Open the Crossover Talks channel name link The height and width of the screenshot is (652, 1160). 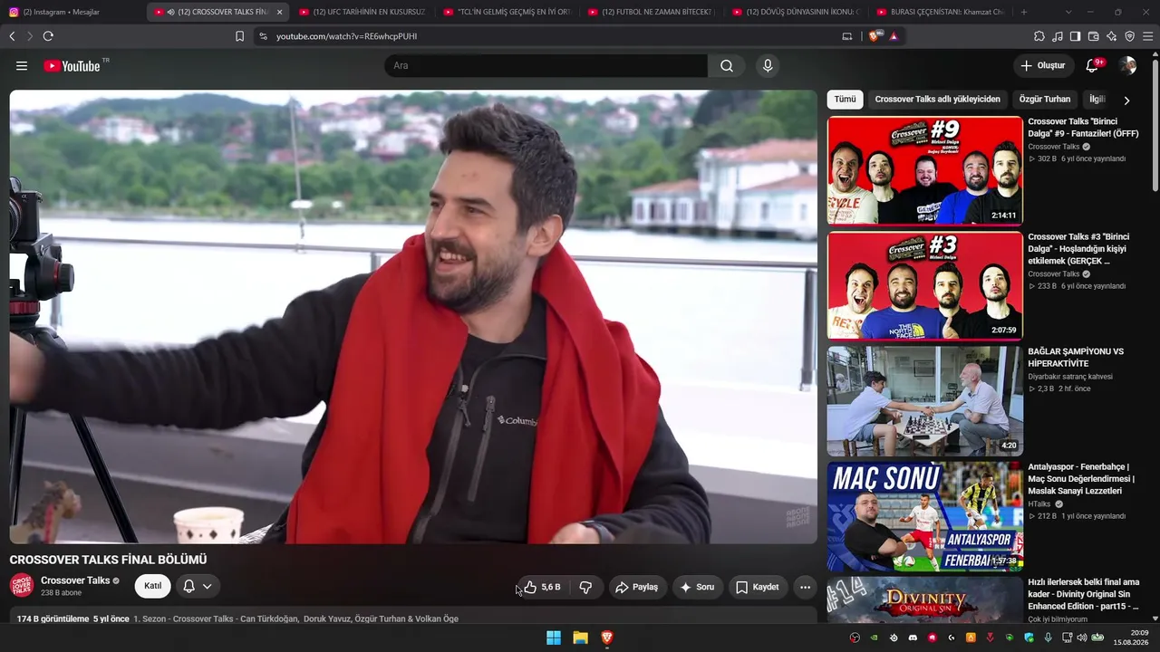[x=75, y=580]
